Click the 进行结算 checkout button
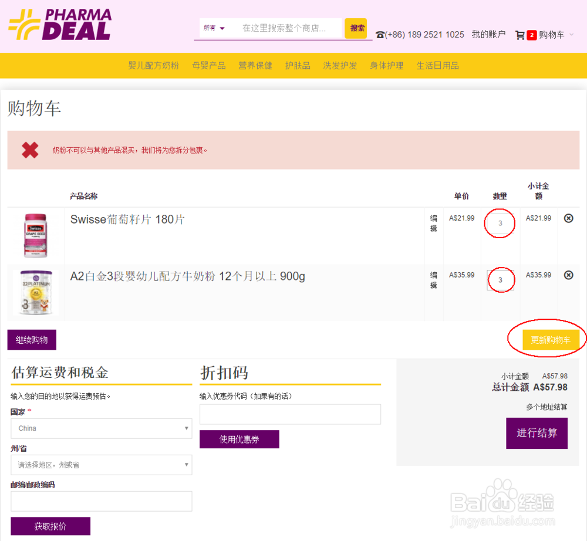This screenshot has width=587, height=541. (537, 433)
